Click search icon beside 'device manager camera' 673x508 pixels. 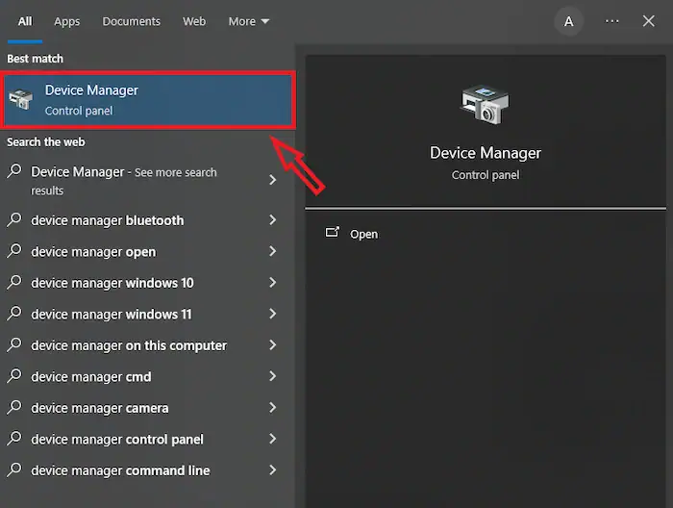pos(14,408)
